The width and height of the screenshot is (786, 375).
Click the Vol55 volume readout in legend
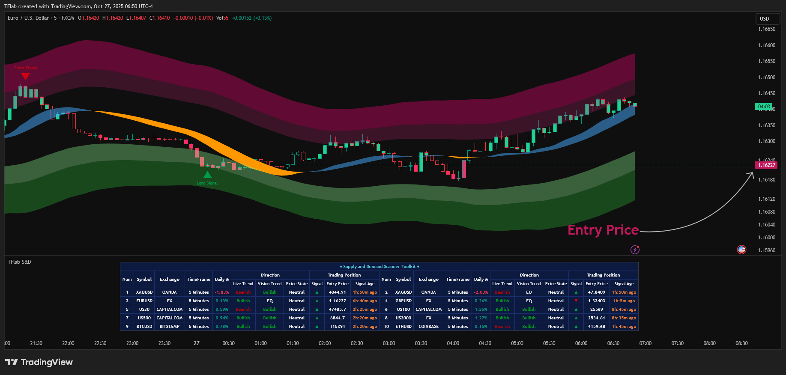[222, 18]
